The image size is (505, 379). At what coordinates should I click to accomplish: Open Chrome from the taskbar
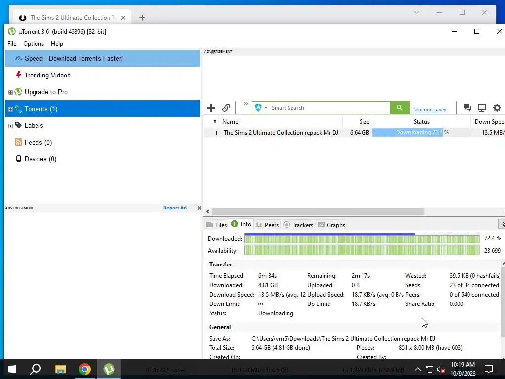pos(85,369)
